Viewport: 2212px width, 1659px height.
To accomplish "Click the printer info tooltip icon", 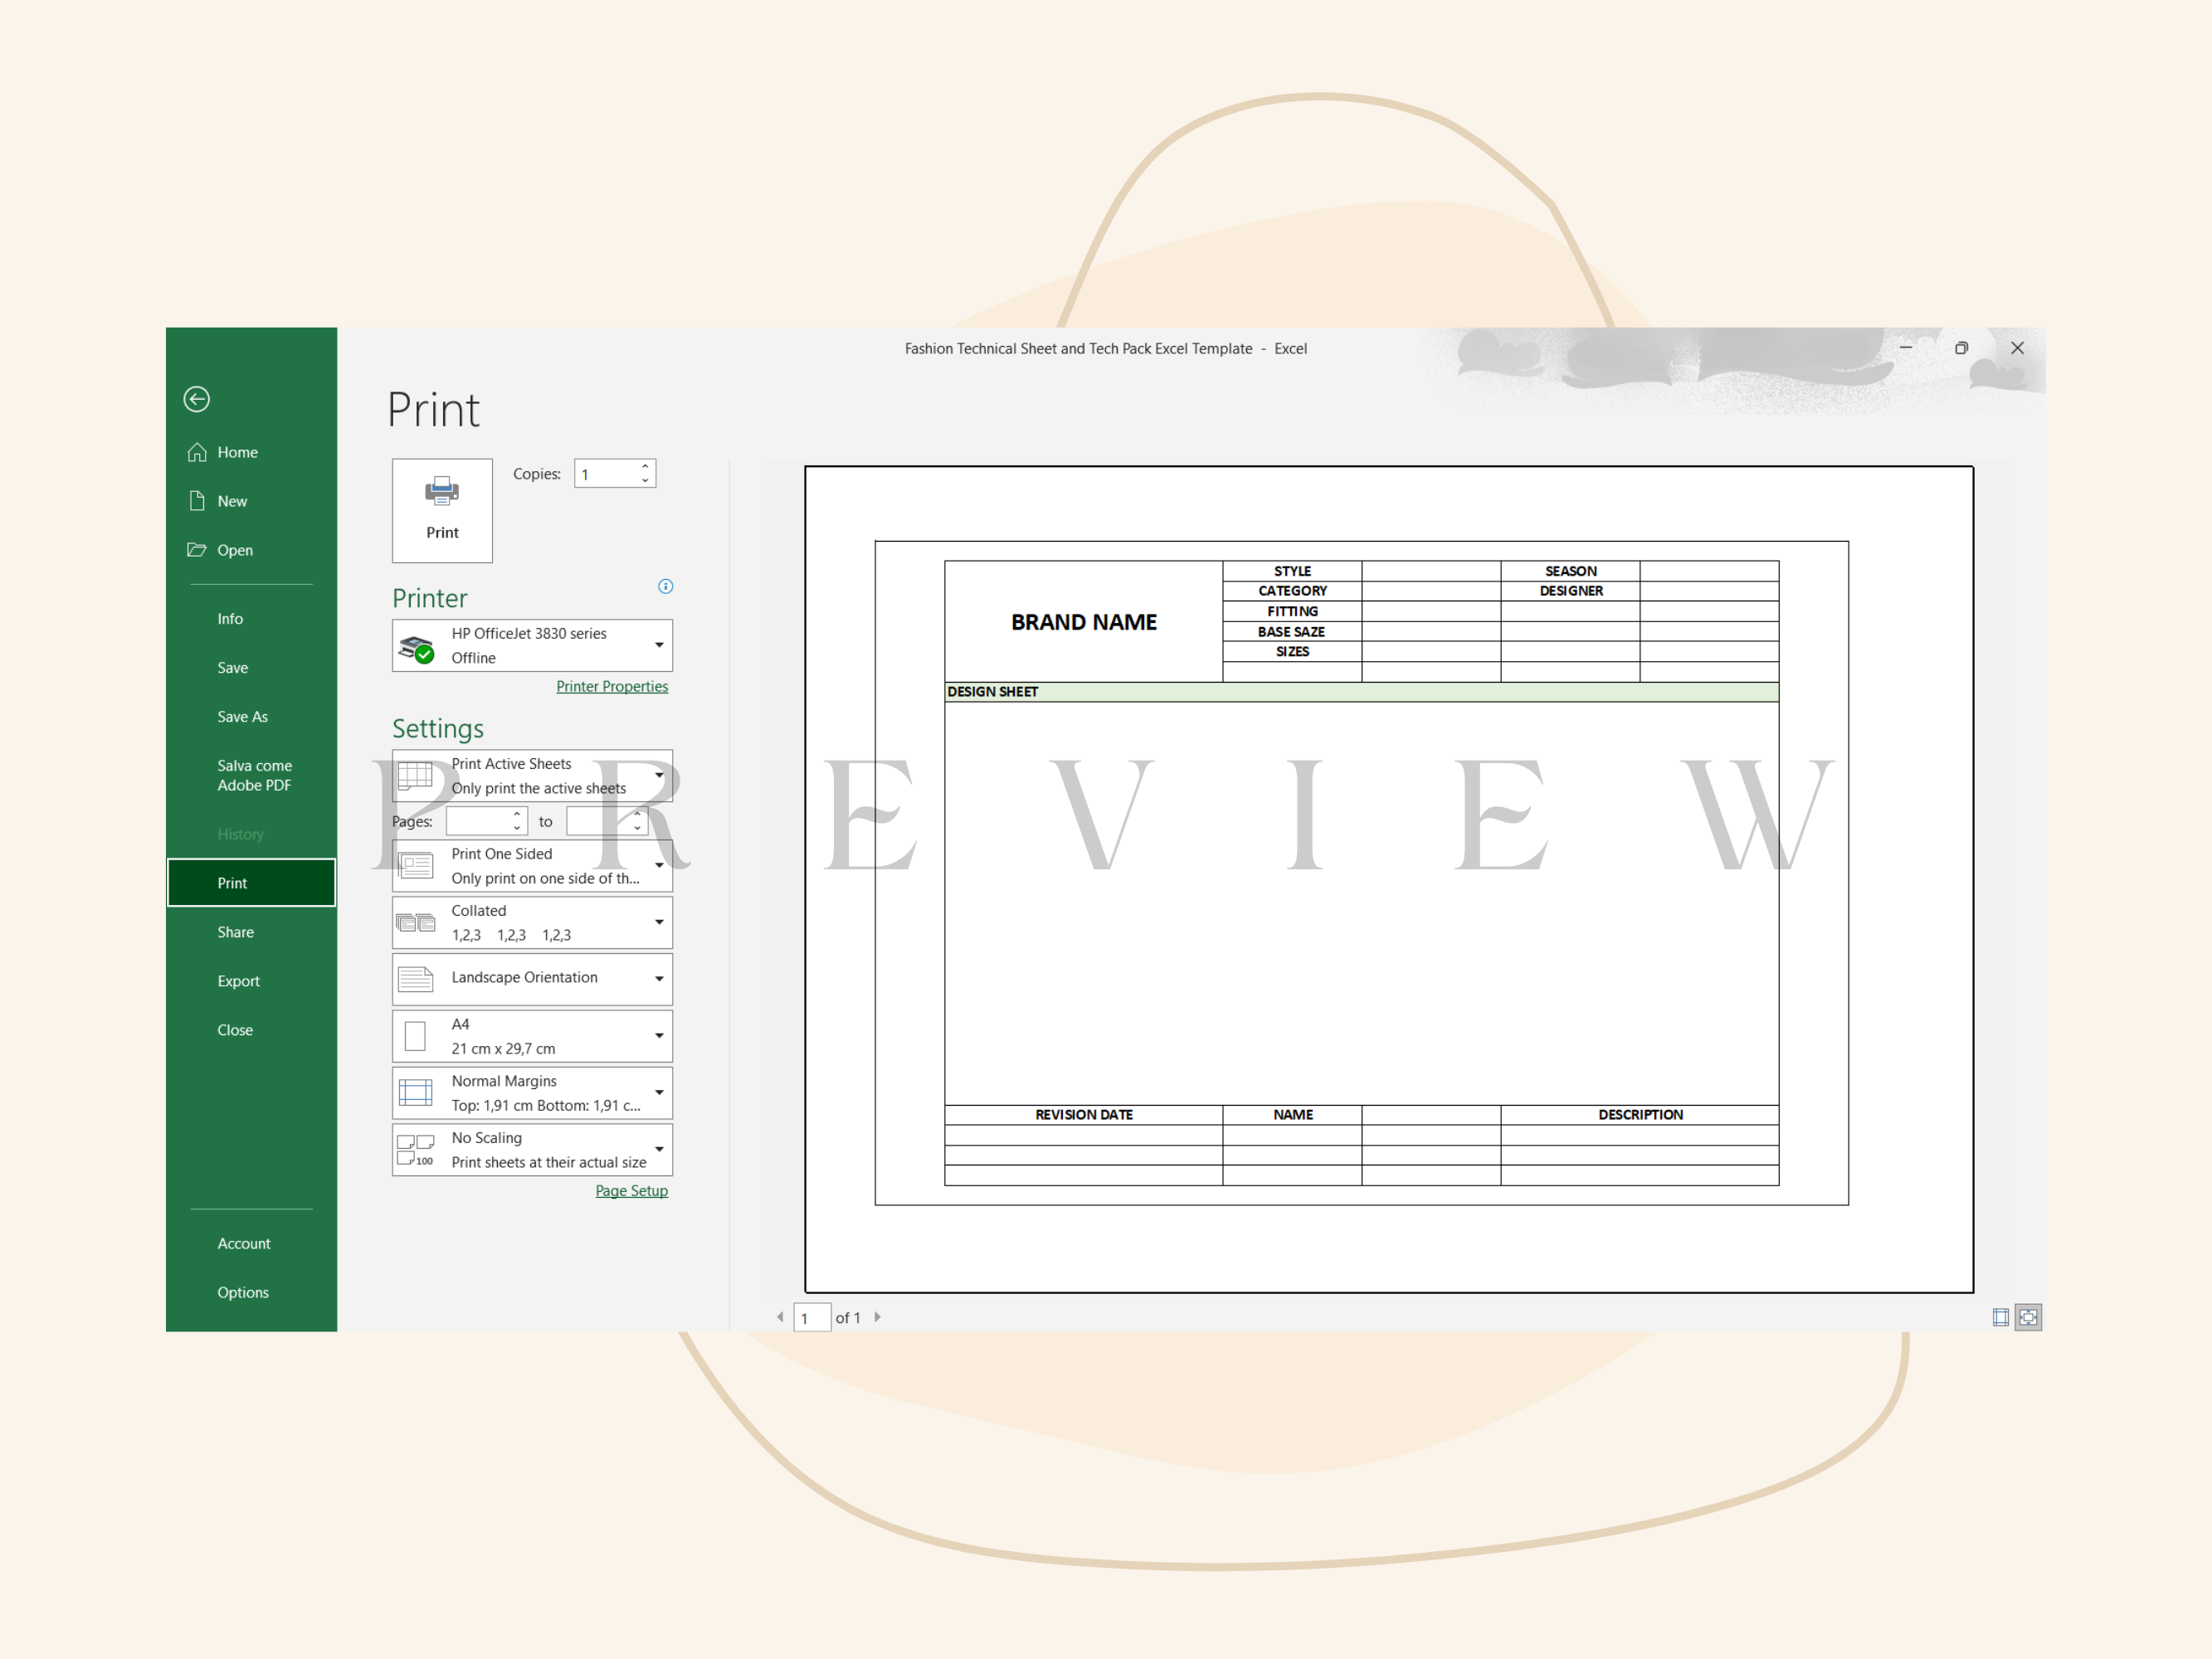I will (665, 586).
